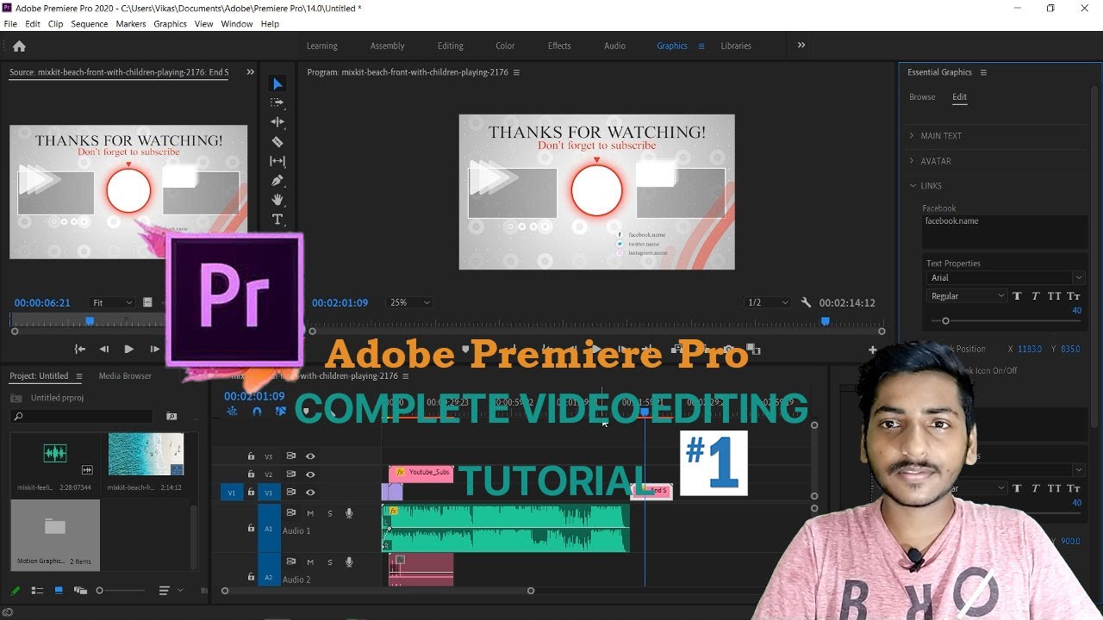This screenshot has height=620, width=1103.
Task: Collapse the LINKS group
Action: (913, 186)
